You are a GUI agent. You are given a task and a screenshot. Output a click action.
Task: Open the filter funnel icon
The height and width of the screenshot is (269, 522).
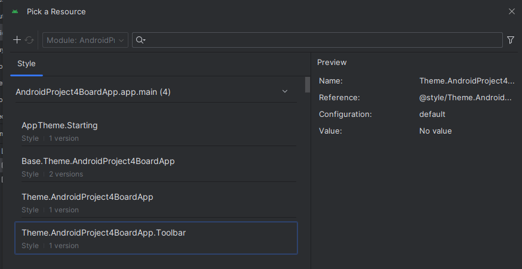coord(511,40)
